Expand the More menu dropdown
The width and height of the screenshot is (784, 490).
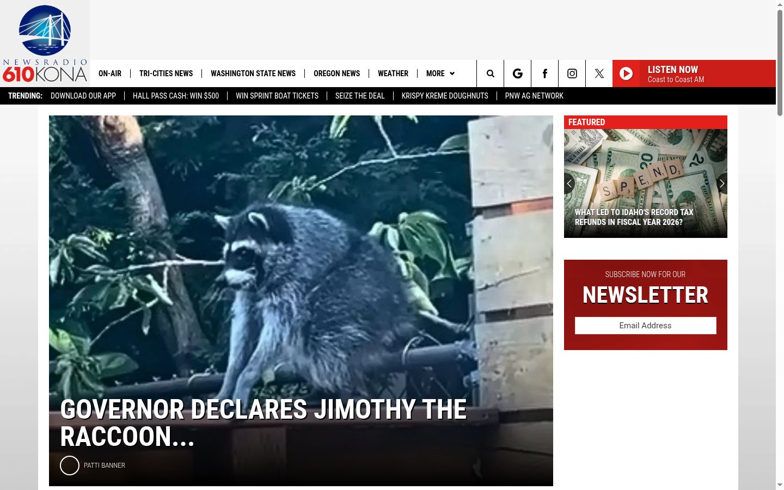(x=440, y=73)
